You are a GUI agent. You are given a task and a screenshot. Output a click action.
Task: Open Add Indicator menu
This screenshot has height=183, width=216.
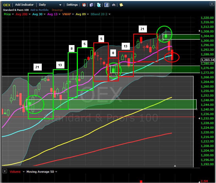click(x=24, y=5)
